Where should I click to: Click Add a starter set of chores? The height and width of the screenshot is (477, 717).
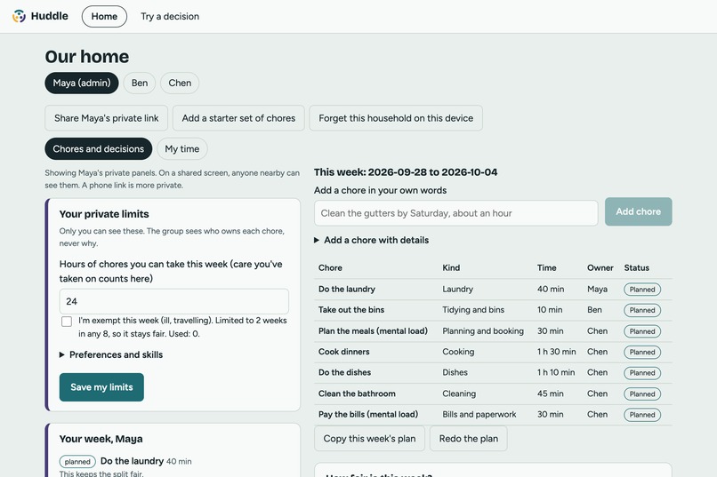[238, 118]
